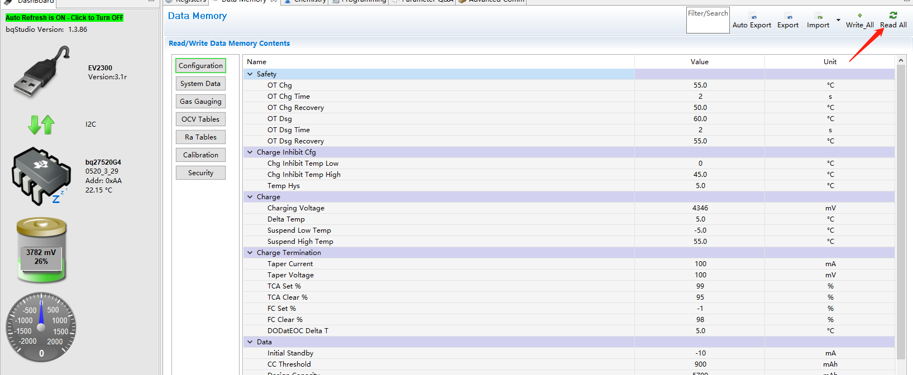The width and height of the screenshot is (913, 375).
Task: Click Read All to refresh data memory
Action: tap(893, 21)
